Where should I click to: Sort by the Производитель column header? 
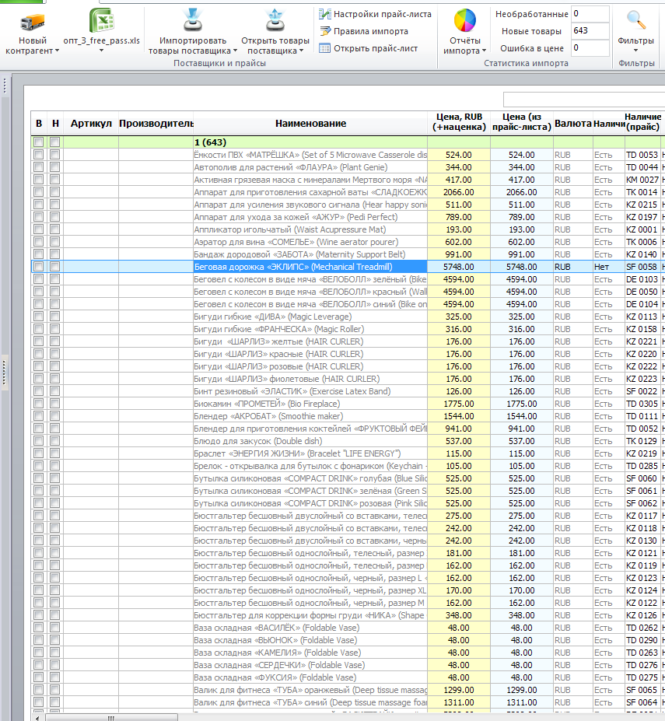156,123
